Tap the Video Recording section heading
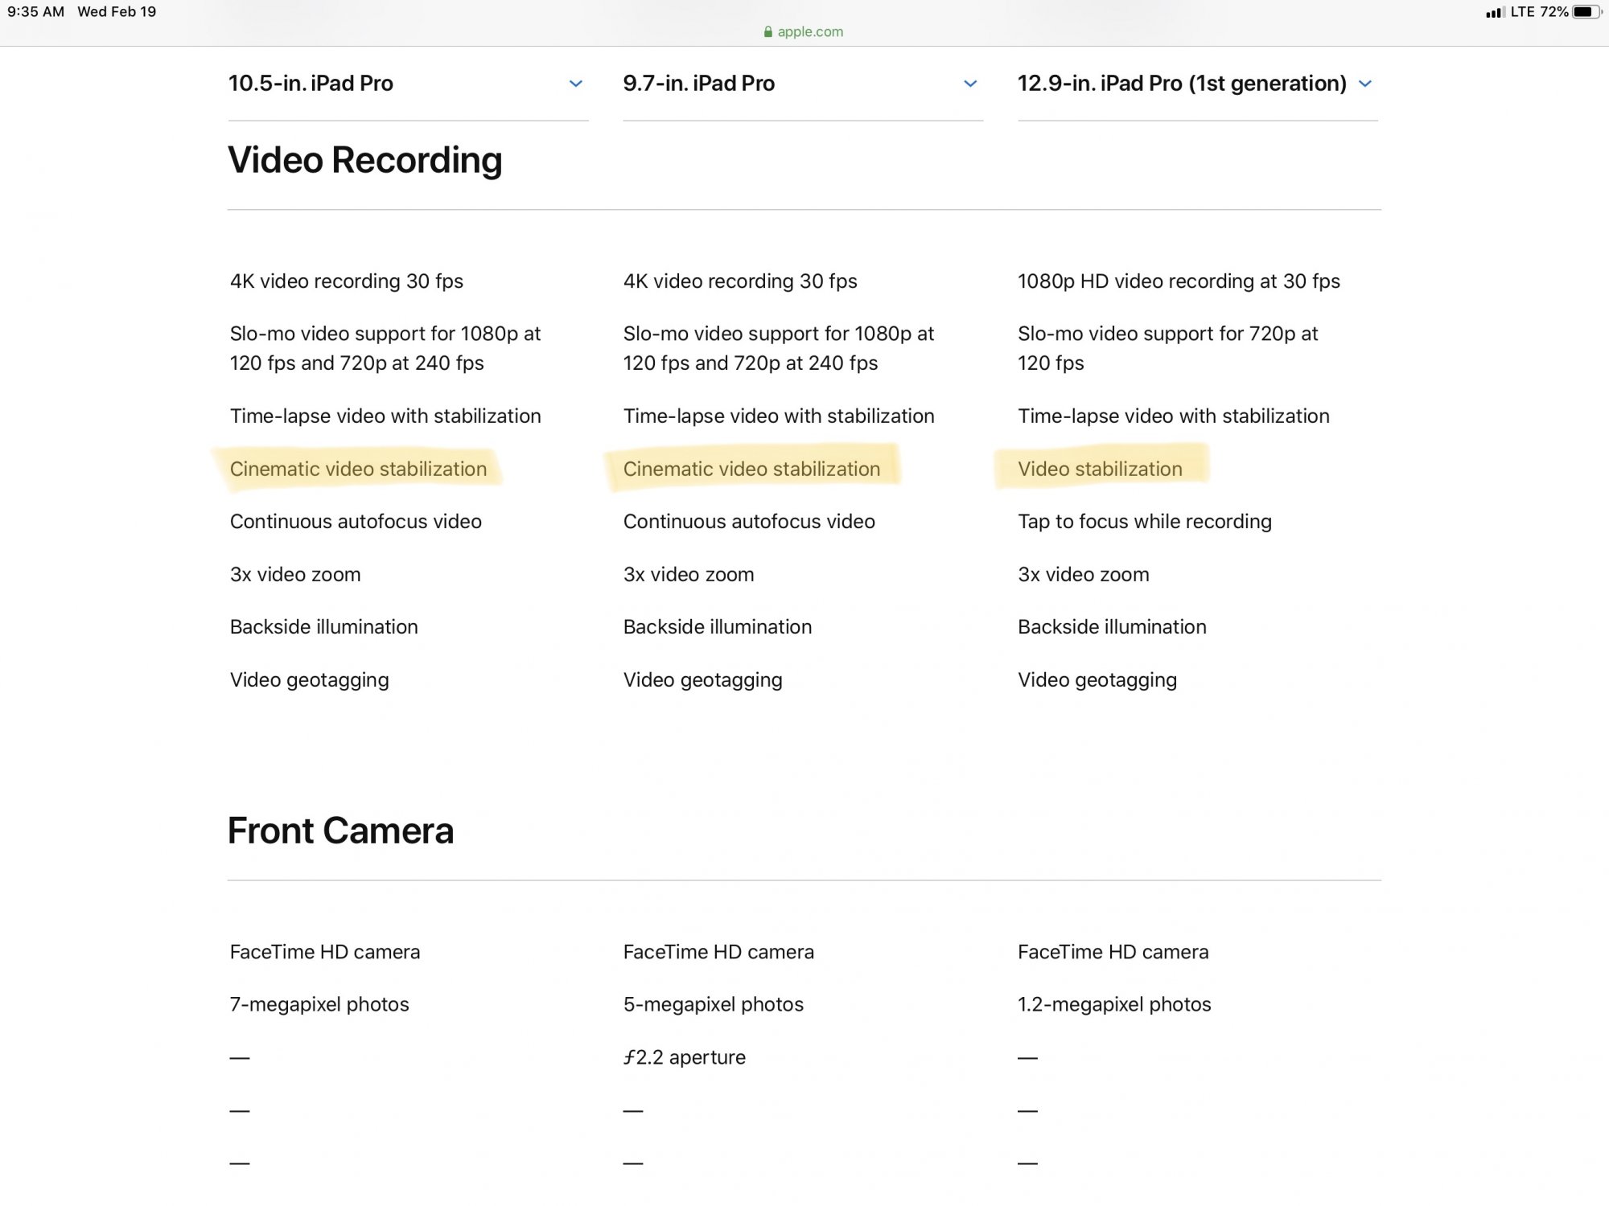The width and height of the screenshot is (1609, 1206). (365, 160)
